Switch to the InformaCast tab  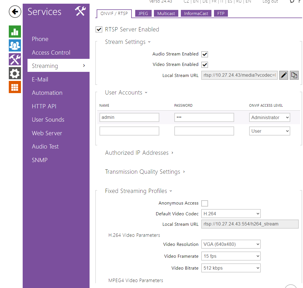point(196,13)
